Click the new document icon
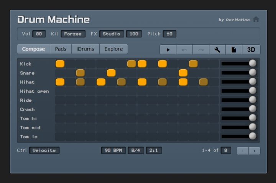The width and height of the screenshot is (276, 183). tap(234, 50)
